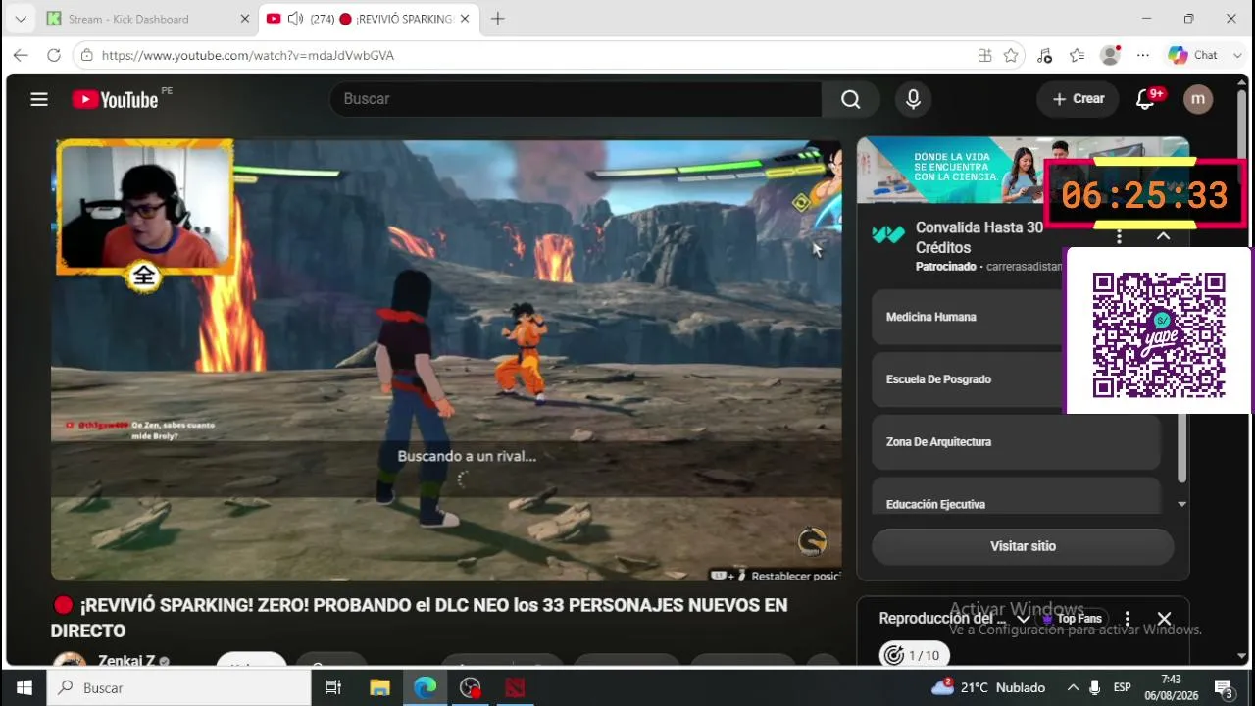This screenshot has height=706, width=1255.
Task: Reload the current YouTube page
Action: click(54, 56)
